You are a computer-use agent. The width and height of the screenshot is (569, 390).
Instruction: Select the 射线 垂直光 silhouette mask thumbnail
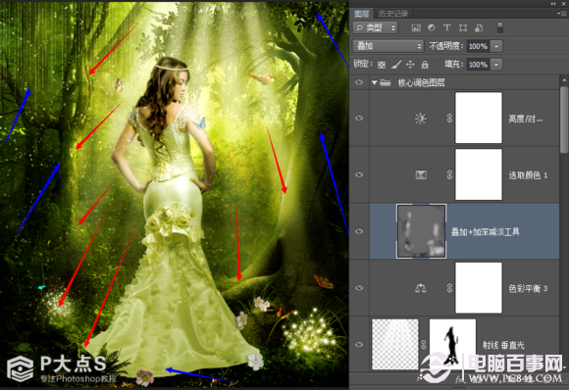click(452, 344)
